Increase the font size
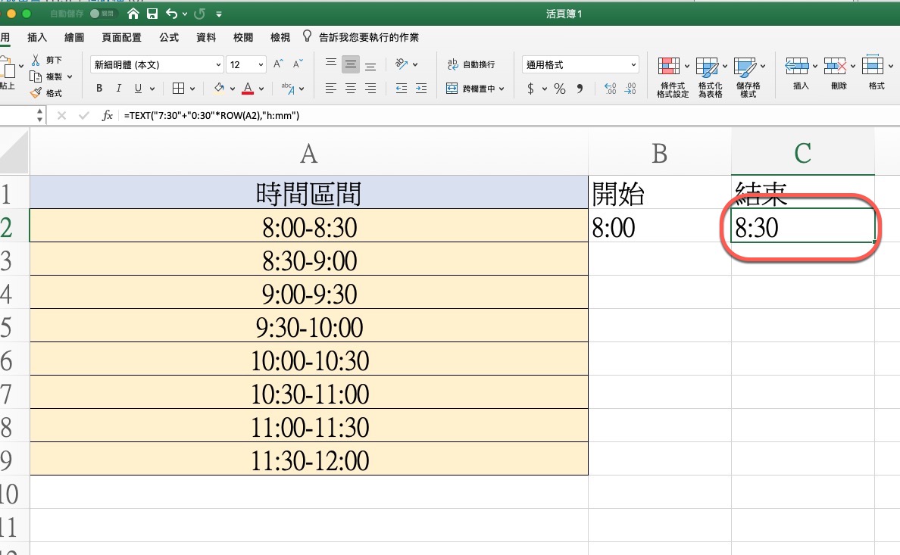 click(278, 64)
